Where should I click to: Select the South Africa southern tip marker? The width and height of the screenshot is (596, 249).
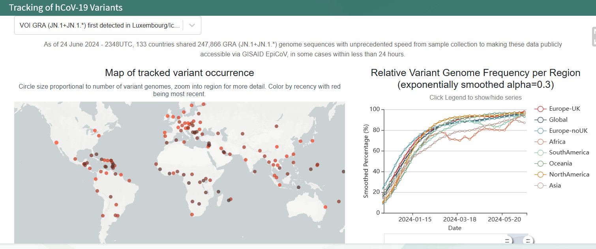pyautogui.click(x=192, y=214)
